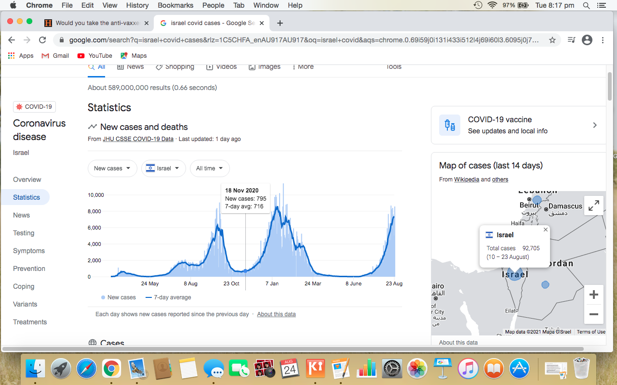Open the Israel country dropdown

(x=163, y=168)
